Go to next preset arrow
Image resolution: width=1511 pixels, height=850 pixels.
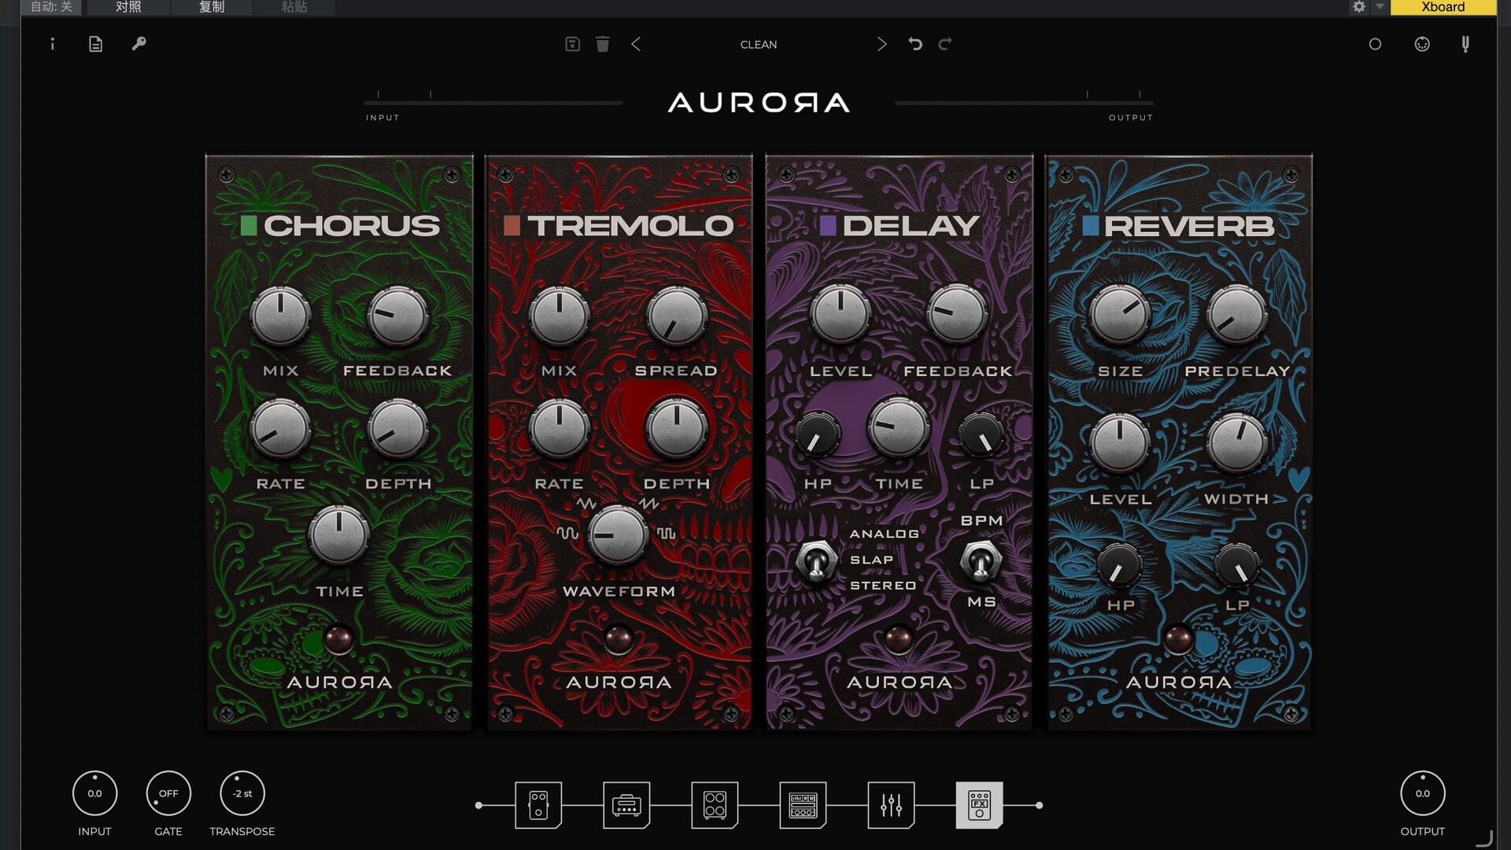coord(881,44)
